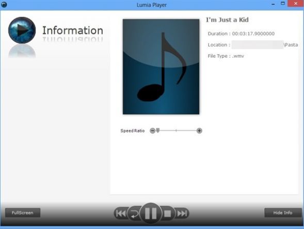Click the Hide Info button
This screenshot has height=229, width=304.
click(x=283, y=212)
